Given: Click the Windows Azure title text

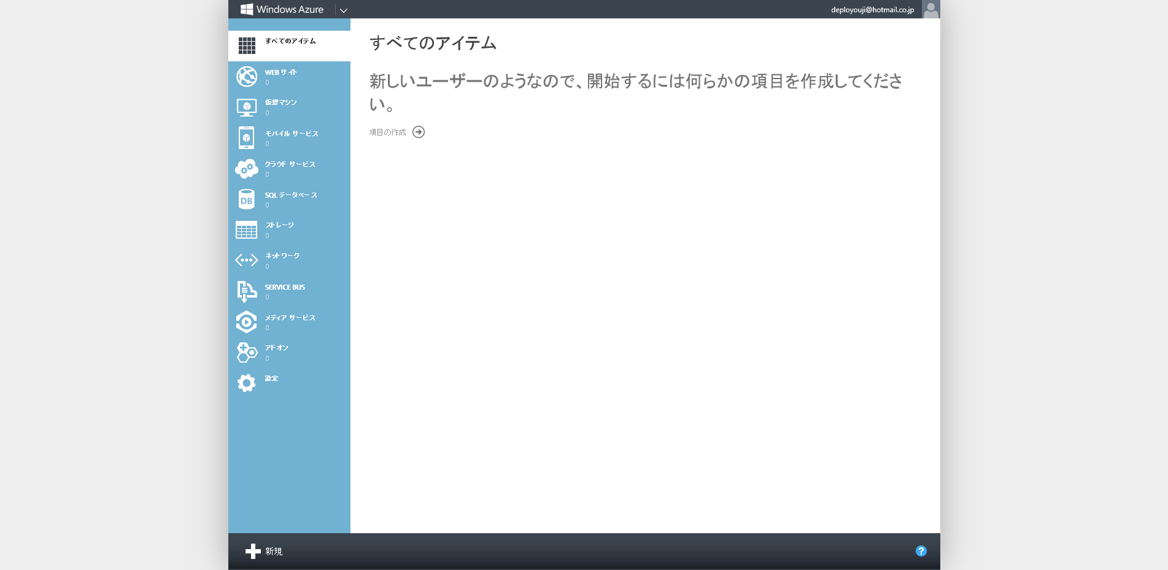Looking at the screenshot, I should 290,9.
